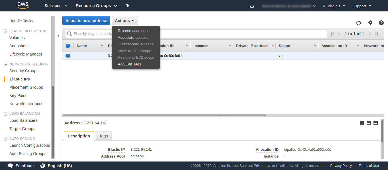388x170 pixels.
Task: Maximize the details pane layout icon
Action: click(375, 123)
